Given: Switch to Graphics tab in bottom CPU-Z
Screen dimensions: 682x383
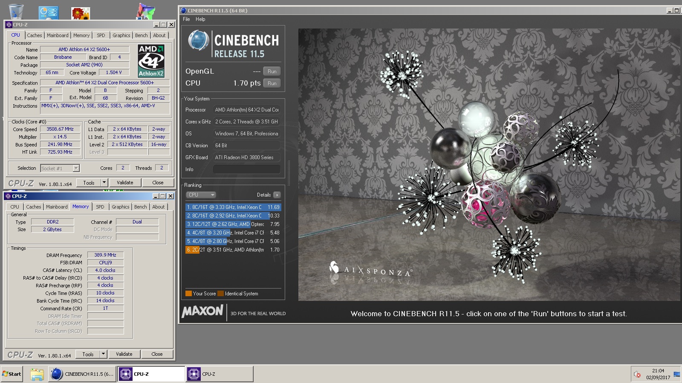Looking at the screenshot, I should click(x=121, y=207).
